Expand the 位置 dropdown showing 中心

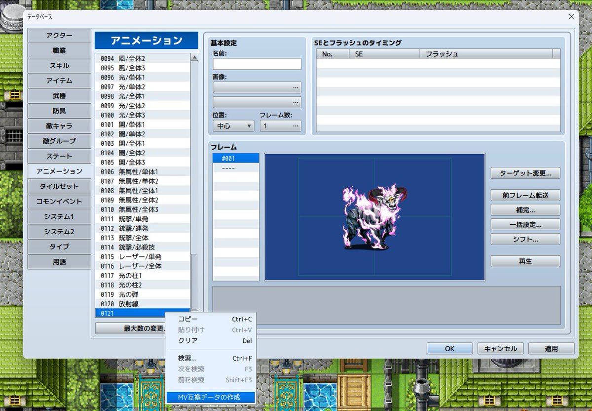click(233, 126)
